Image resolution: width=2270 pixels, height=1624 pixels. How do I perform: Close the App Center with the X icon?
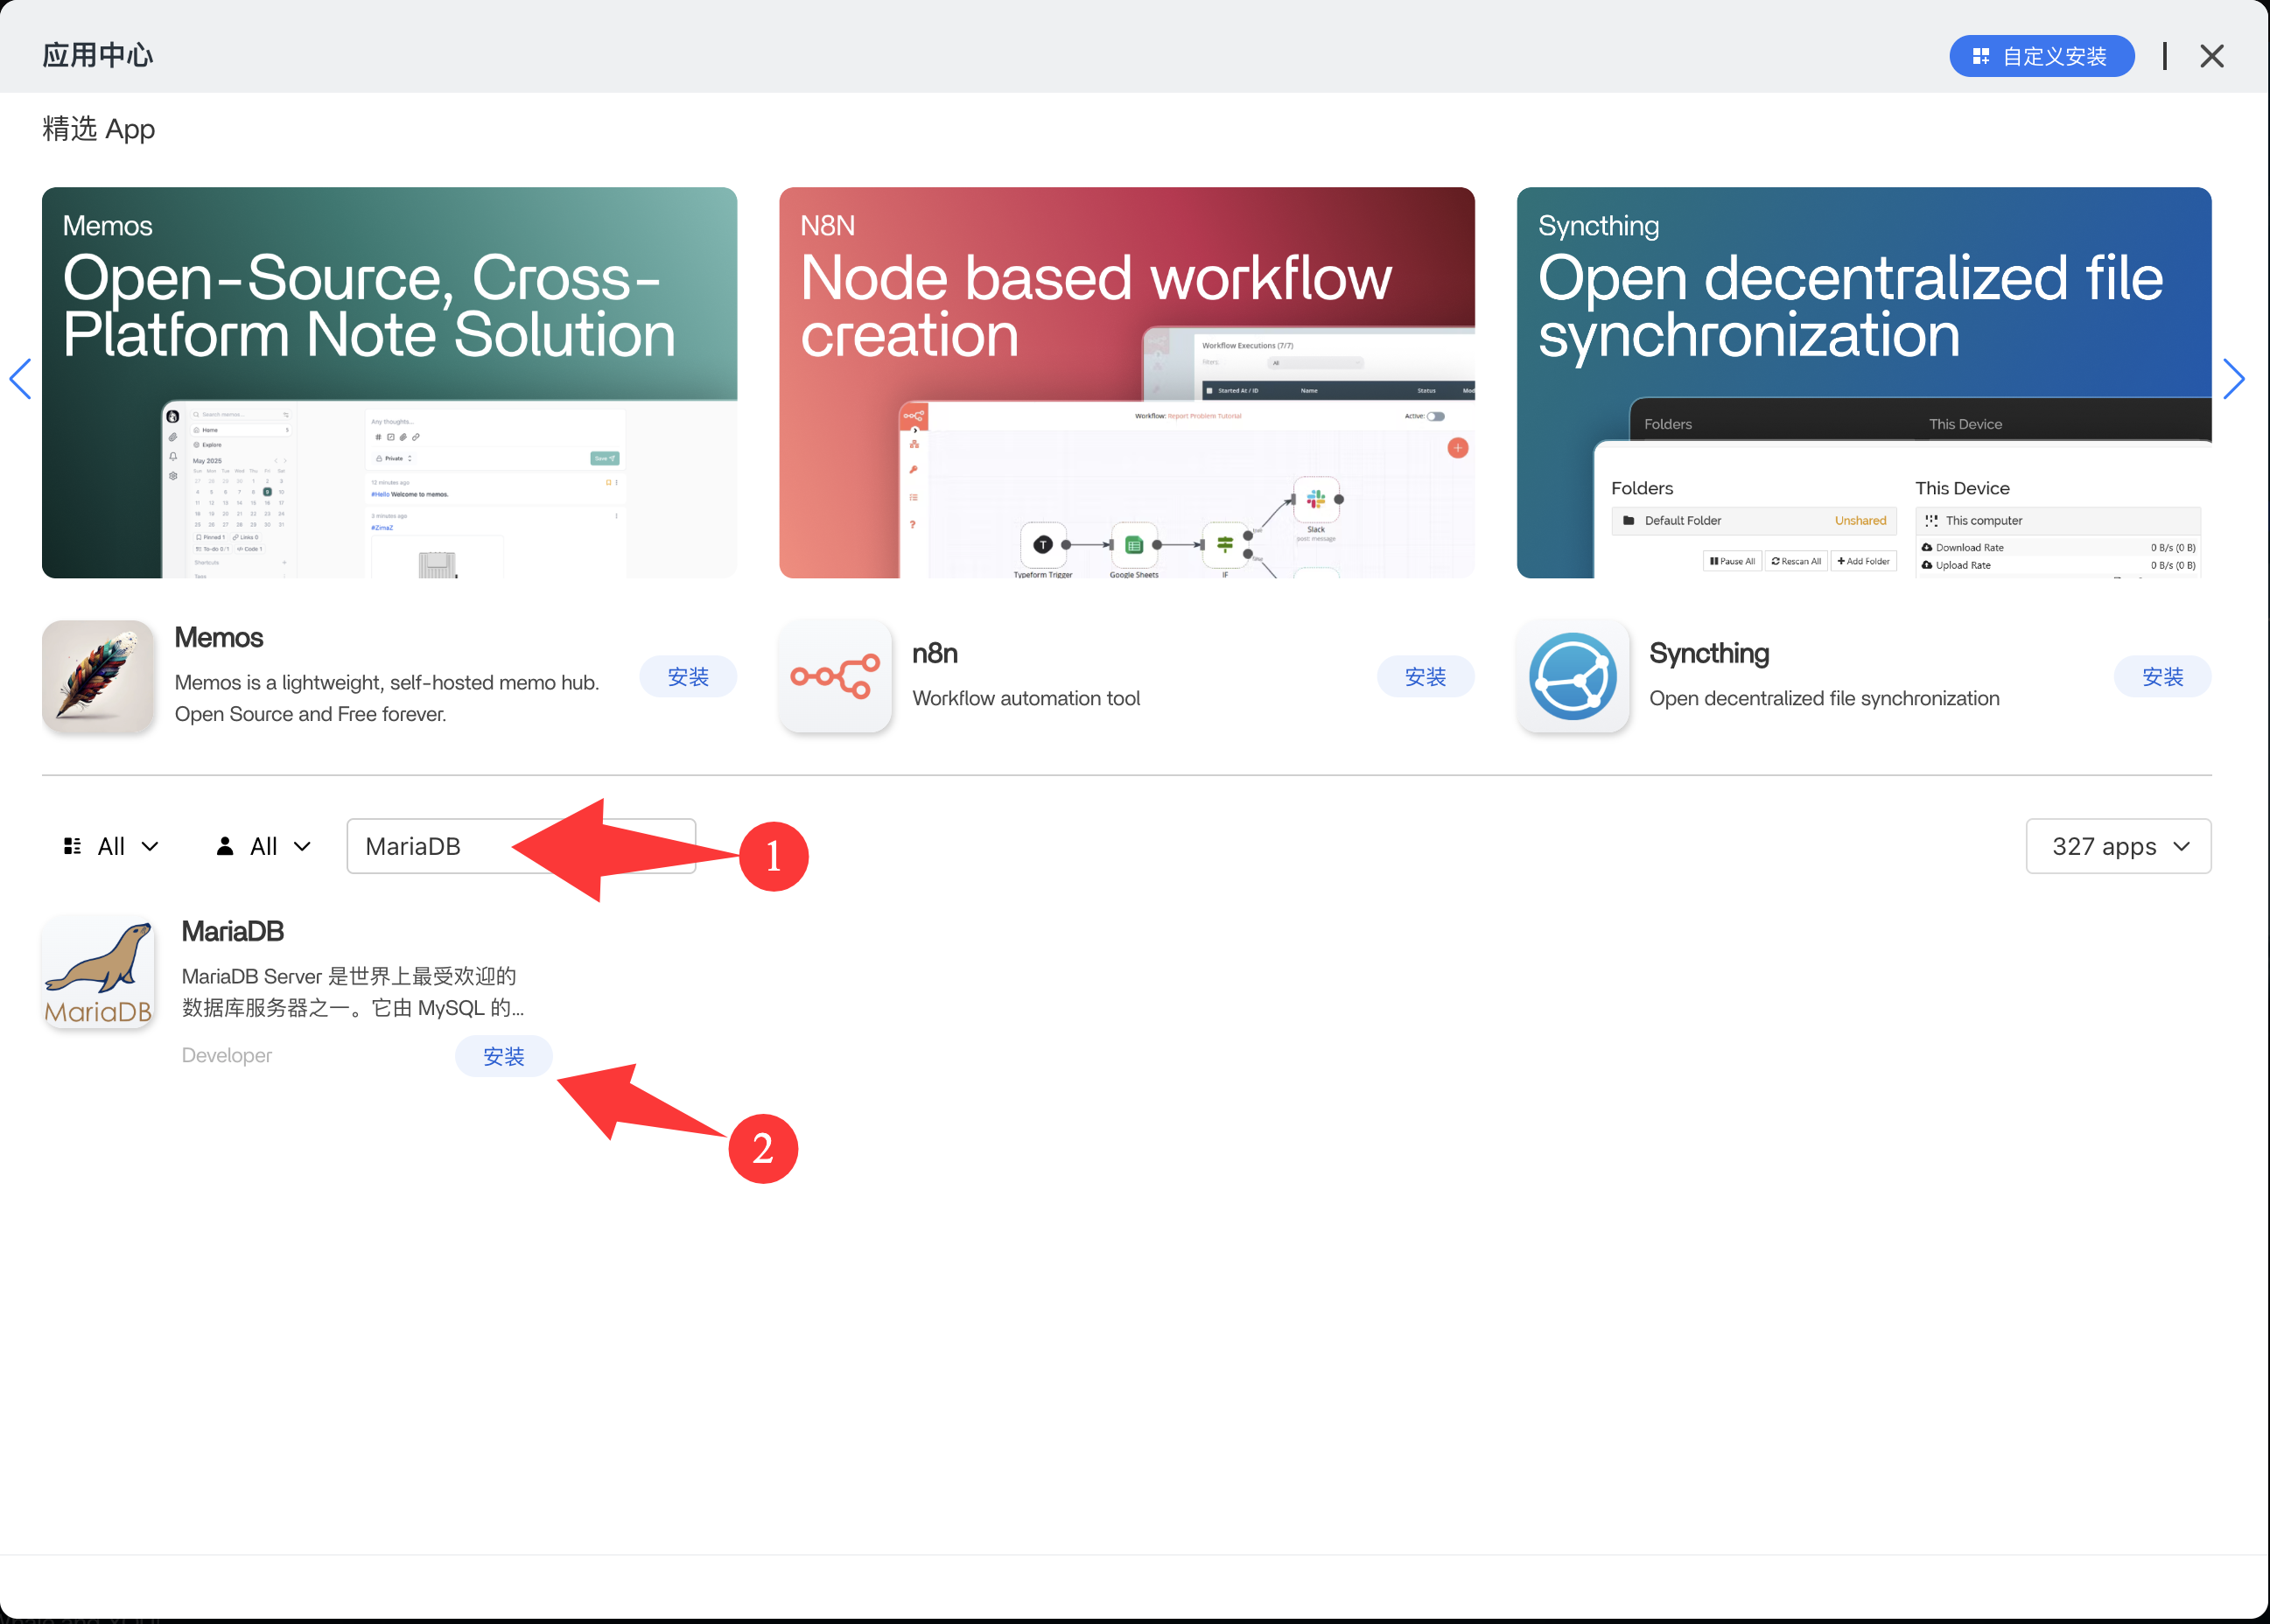click(x=2211, y=56)
